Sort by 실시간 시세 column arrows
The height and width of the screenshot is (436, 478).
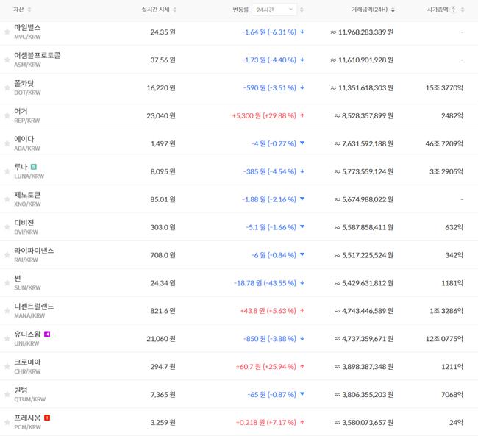173,10
